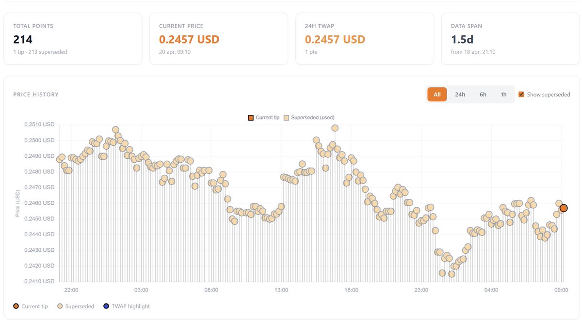582x322 pixels.
Task: Click the square Superseded (used) legend swatch
Action: tap(287, 118)
